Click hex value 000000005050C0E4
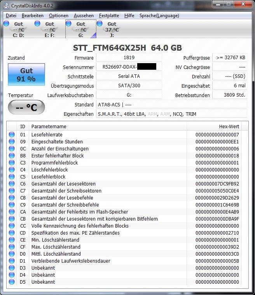This screenshot has width=255, height=295. tap(217, 191)
